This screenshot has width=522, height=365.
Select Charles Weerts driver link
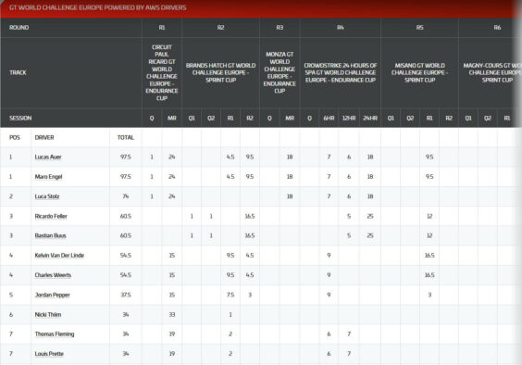pos(53,275)
